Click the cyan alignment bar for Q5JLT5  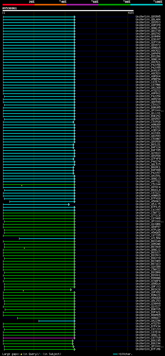pyautogui.click(x=36, y=204)
